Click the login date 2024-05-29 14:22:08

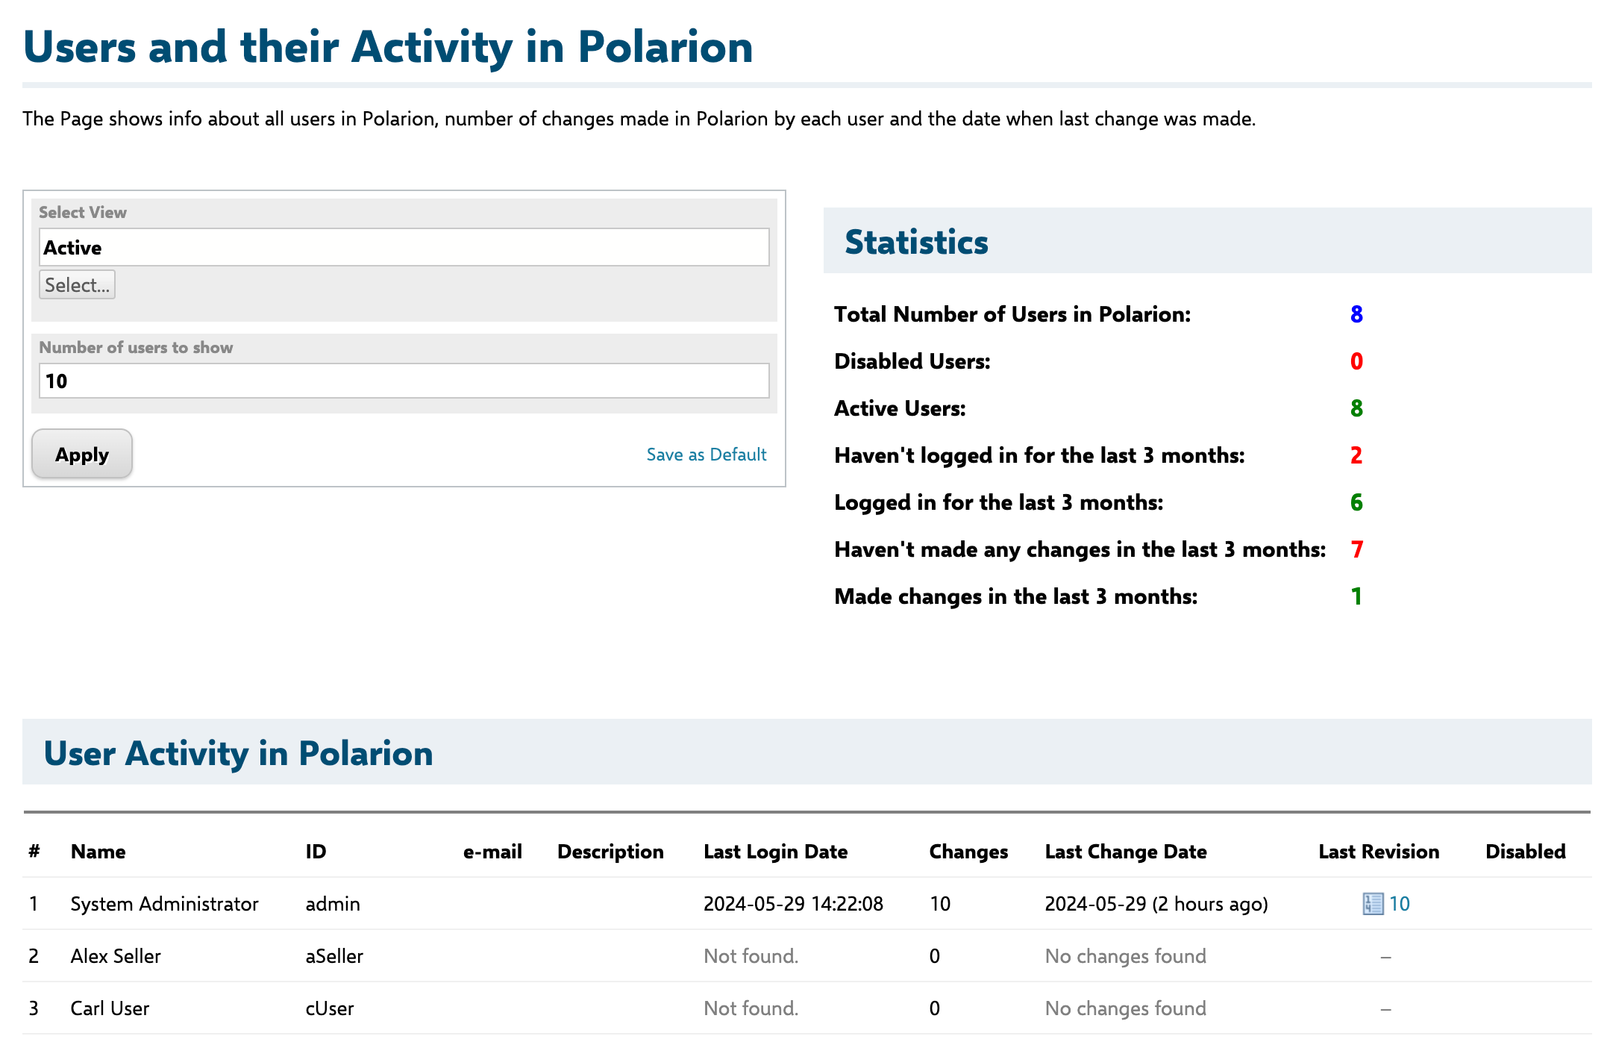coord(793,904)
